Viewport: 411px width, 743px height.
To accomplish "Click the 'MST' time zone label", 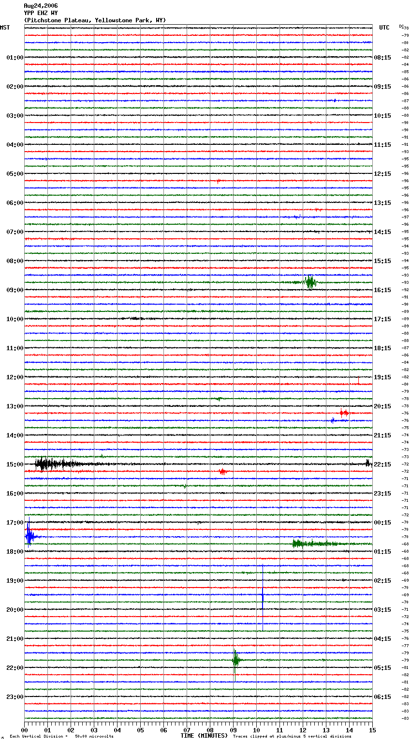I will click(5, 28).
